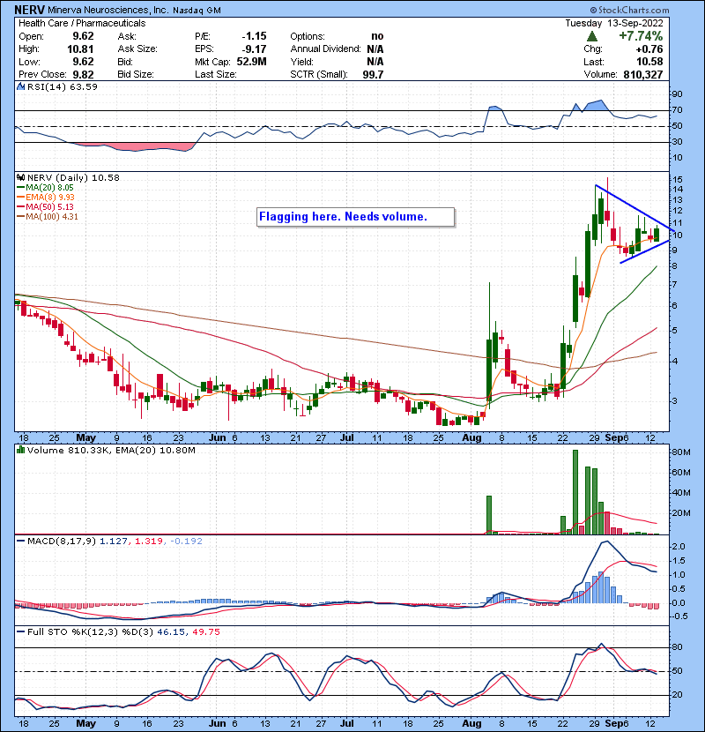This screenshot has width=705, height=732.
Task: Click the Mkt Cap value 52.9M
Action: pos(251,62)
